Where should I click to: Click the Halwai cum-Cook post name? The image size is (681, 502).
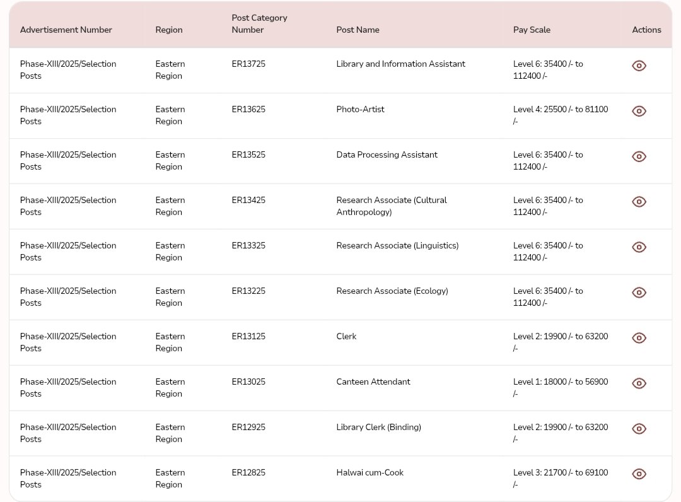[x=370, y=472]
